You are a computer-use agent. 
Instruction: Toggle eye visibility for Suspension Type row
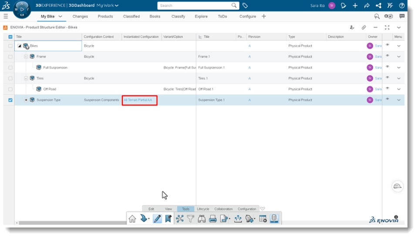click(x=388, y=99)
